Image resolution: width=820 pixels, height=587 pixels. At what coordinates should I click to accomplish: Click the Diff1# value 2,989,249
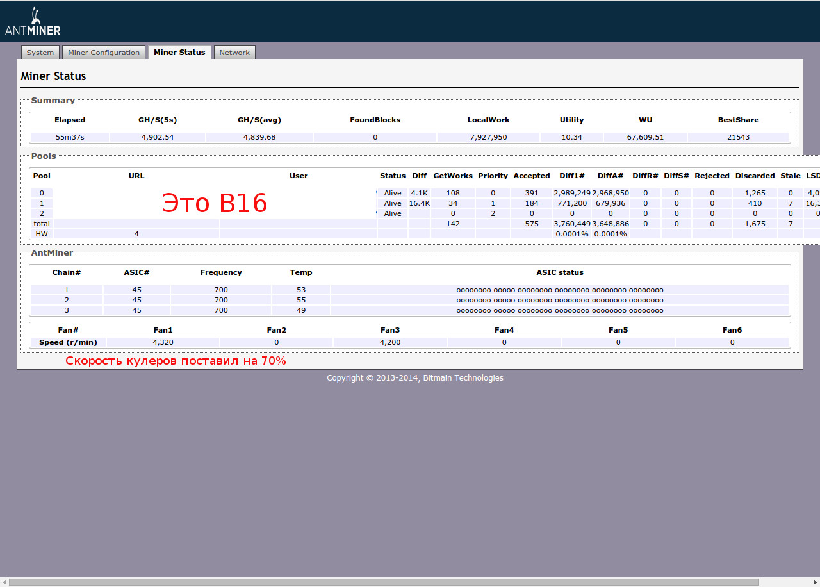click(x=572, y=193)
